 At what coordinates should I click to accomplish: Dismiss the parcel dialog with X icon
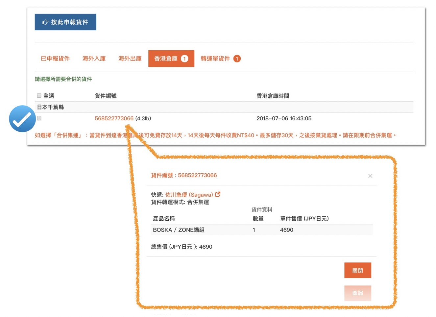[x=370, y=176]
